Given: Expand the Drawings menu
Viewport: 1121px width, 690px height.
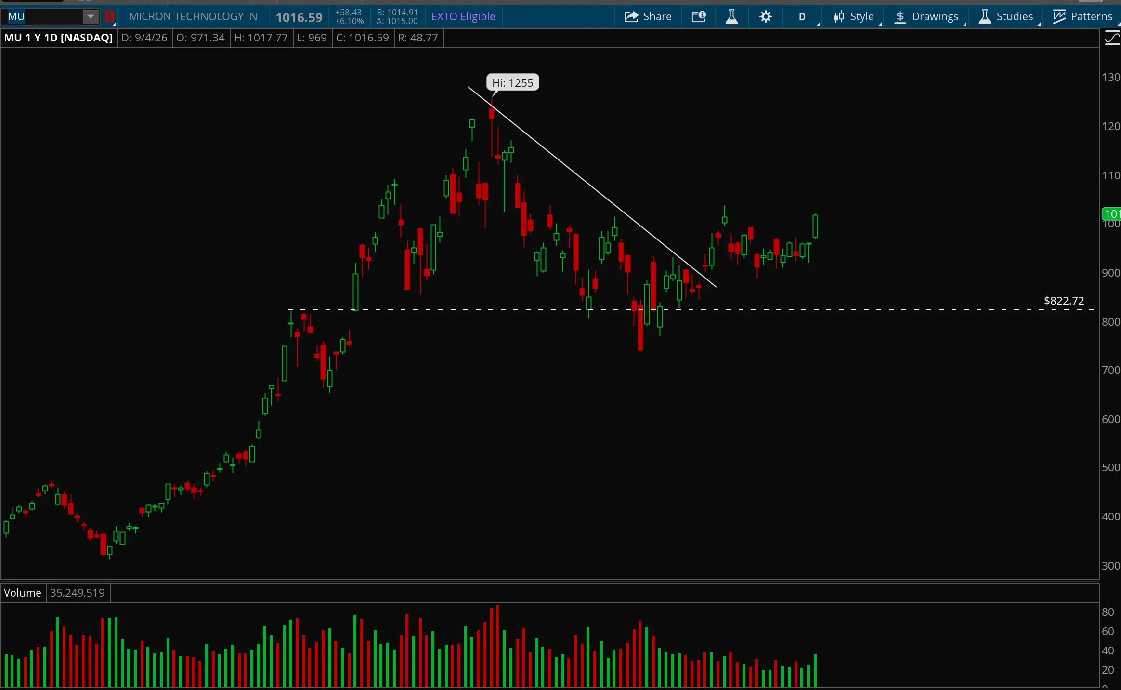Looking at the screenshot, I should click(x=927, y=17).
